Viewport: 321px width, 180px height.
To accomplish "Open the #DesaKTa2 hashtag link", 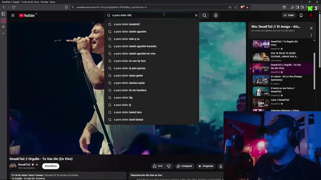I will pyautogui.click(x=50, y=175).
